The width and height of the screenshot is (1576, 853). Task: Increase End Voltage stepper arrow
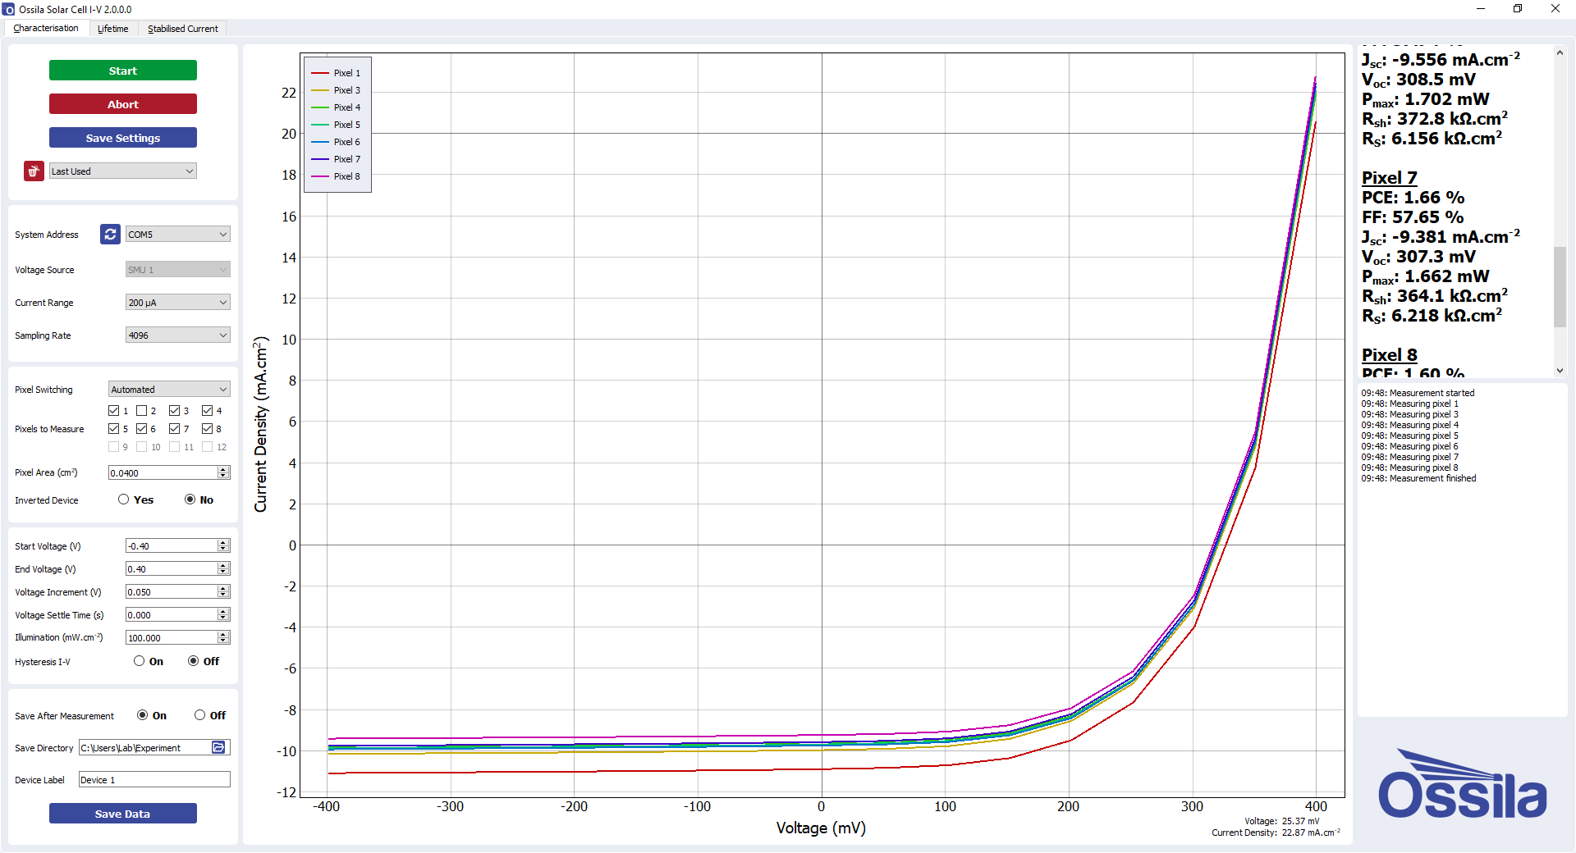point(223,565)
